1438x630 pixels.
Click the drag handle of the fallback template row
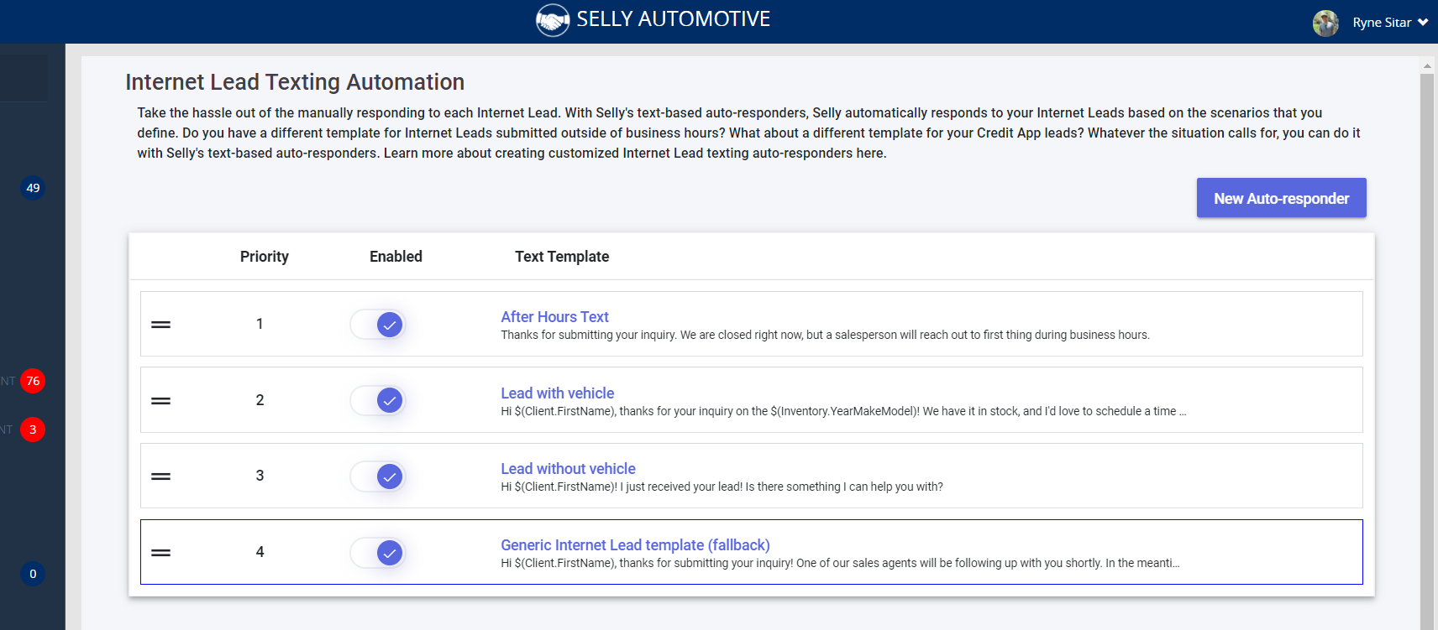pyautogui.click(x=160, y=553)
